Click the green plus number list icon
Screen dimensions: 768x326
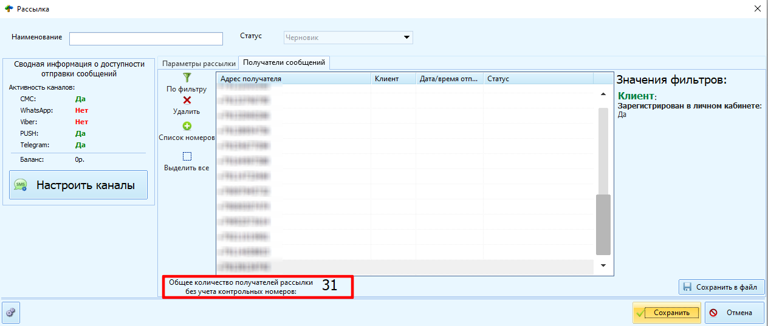(x=187, y=126)
